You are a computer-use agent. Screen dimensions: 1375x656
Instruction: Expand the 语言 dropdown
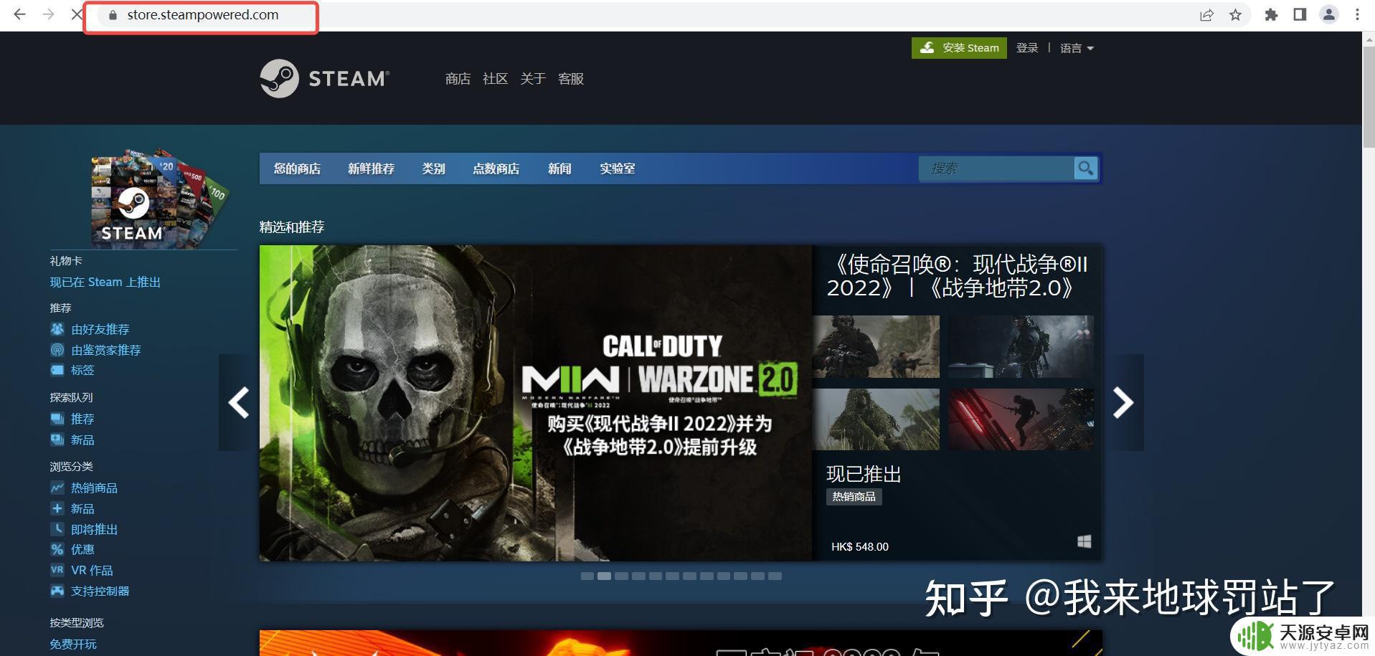pos(1077,48)
